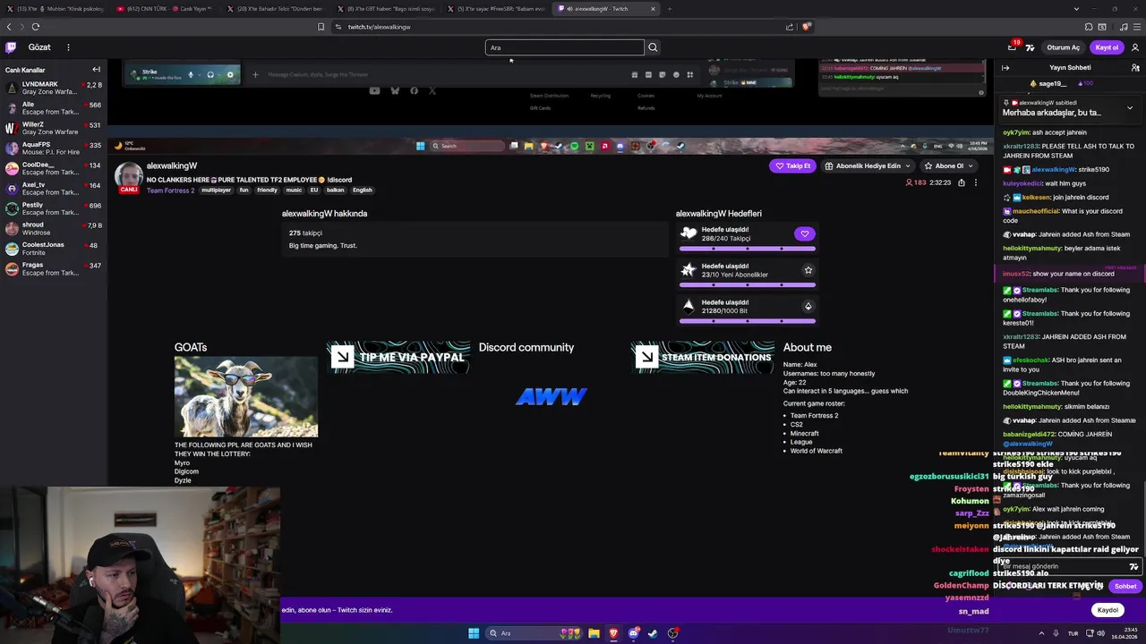Switch to the CNN TÜRK browser tab
Screen dimensions: 1146x644
[164, 9]
